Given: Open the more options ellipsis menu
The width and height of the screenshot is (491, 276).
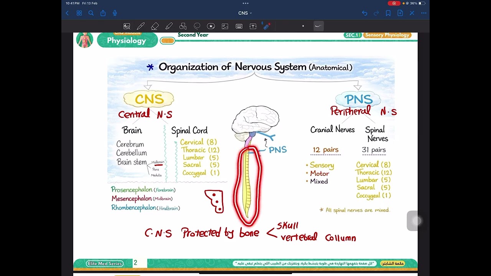Looking at the screenshot, I should 424,13.
